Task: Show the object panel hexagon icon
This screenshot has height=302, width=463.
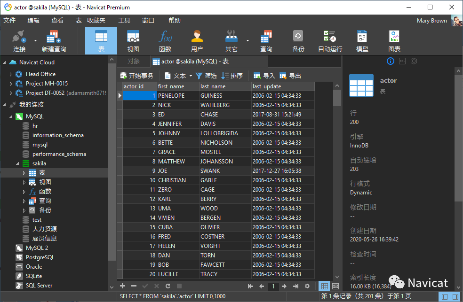Action: [414, 61]
